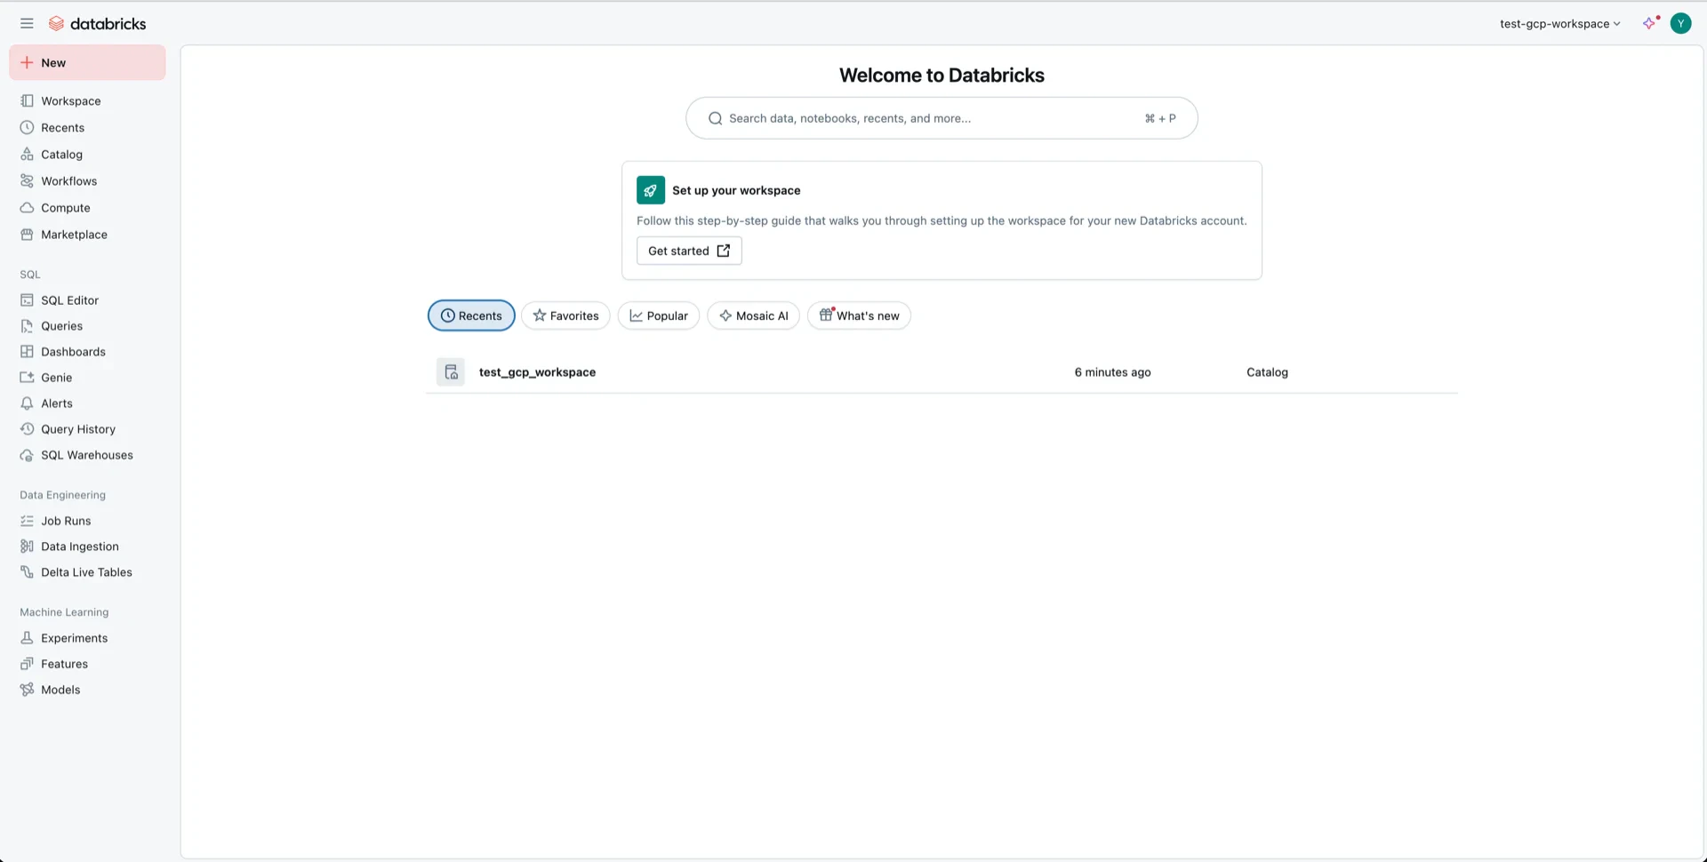The image size is (1707, 862).
Task: Open Catalog icon in sidebar
Action: [28, 155]
